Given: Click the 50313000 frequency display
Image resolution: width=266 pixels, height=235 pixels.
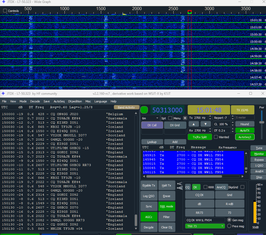Looking at the screenshot, I should pyautogui.click(x=167, y=110).
